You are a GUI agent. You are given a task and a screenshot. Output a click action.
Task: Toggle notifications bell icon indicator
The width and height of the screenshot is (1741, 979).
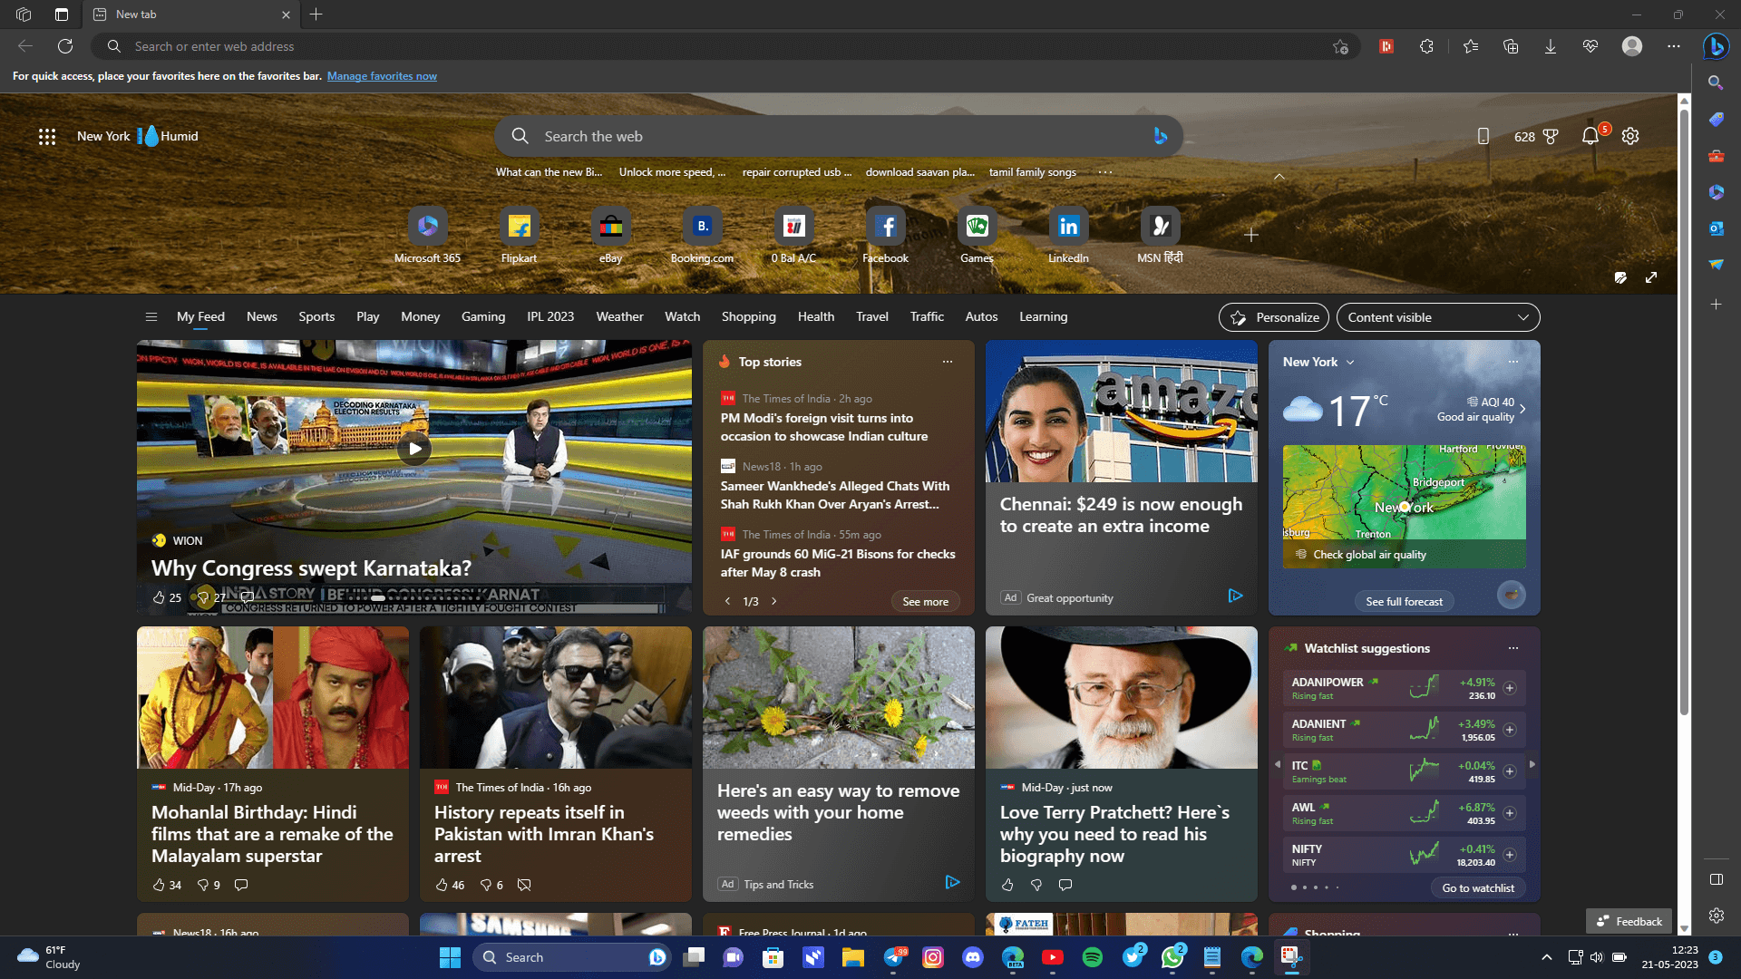pyautogui.click(x=1591, y=135)
